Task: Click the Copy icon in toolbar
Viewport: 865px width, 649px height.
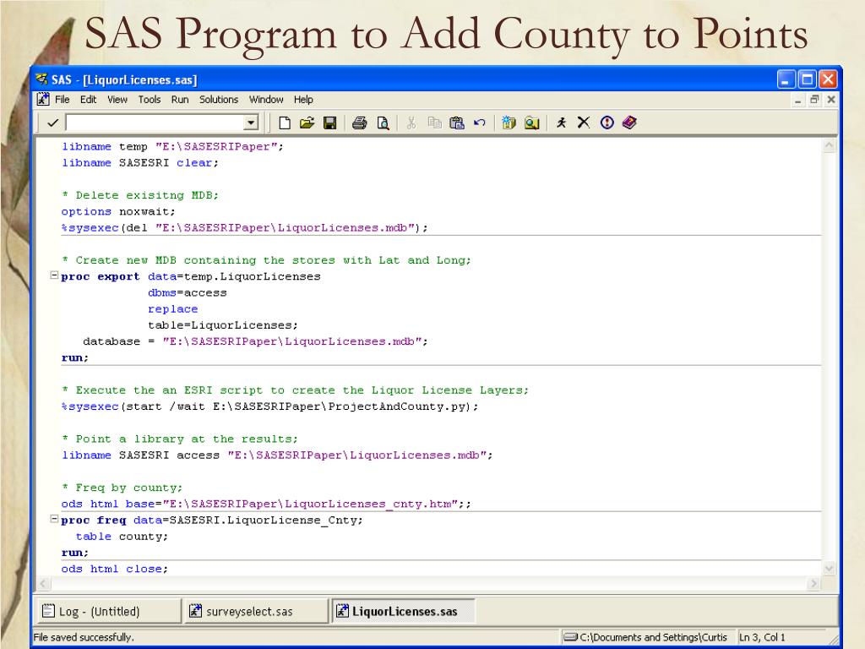Action: (435, 123)
